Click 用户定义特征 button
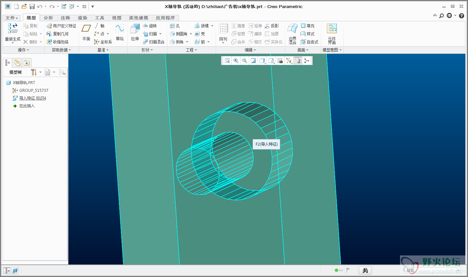This screenshot has height=277, width=468. tap(62, 26)
